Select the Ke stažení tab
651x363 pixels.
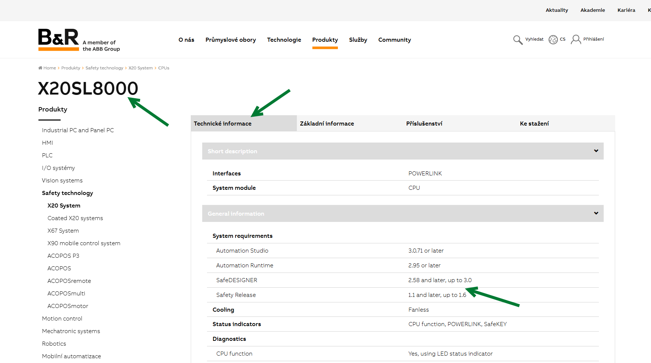[534, 124]
